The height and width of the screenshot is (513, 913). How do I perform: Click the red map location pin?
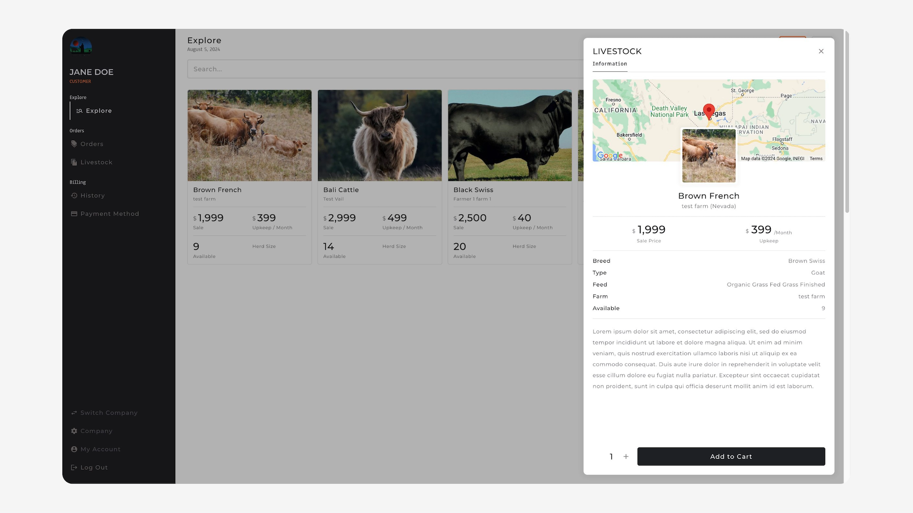709,111
